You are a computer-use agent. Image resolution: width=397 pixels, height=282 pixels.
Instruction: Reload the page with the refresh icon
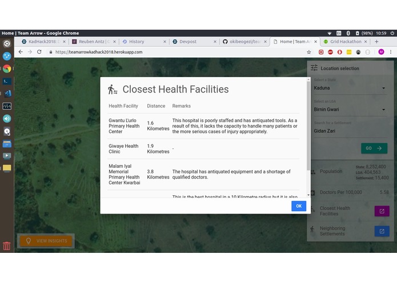(x=39, y=52)
